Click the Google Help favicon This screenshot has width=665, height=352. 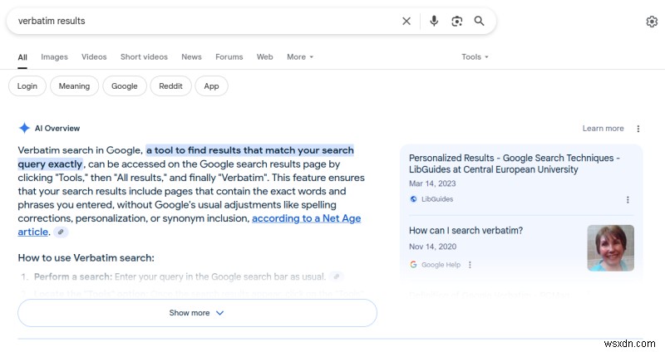click(413, 265)
